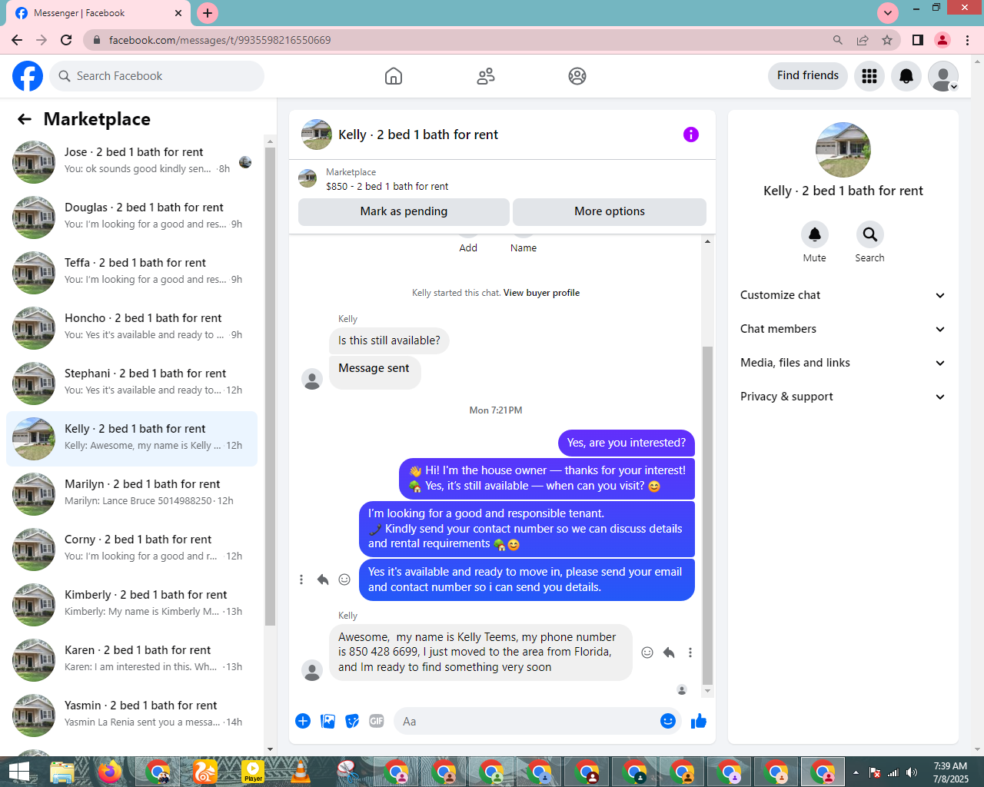Open more options for 'Yes it's available' message

(301, 579)
